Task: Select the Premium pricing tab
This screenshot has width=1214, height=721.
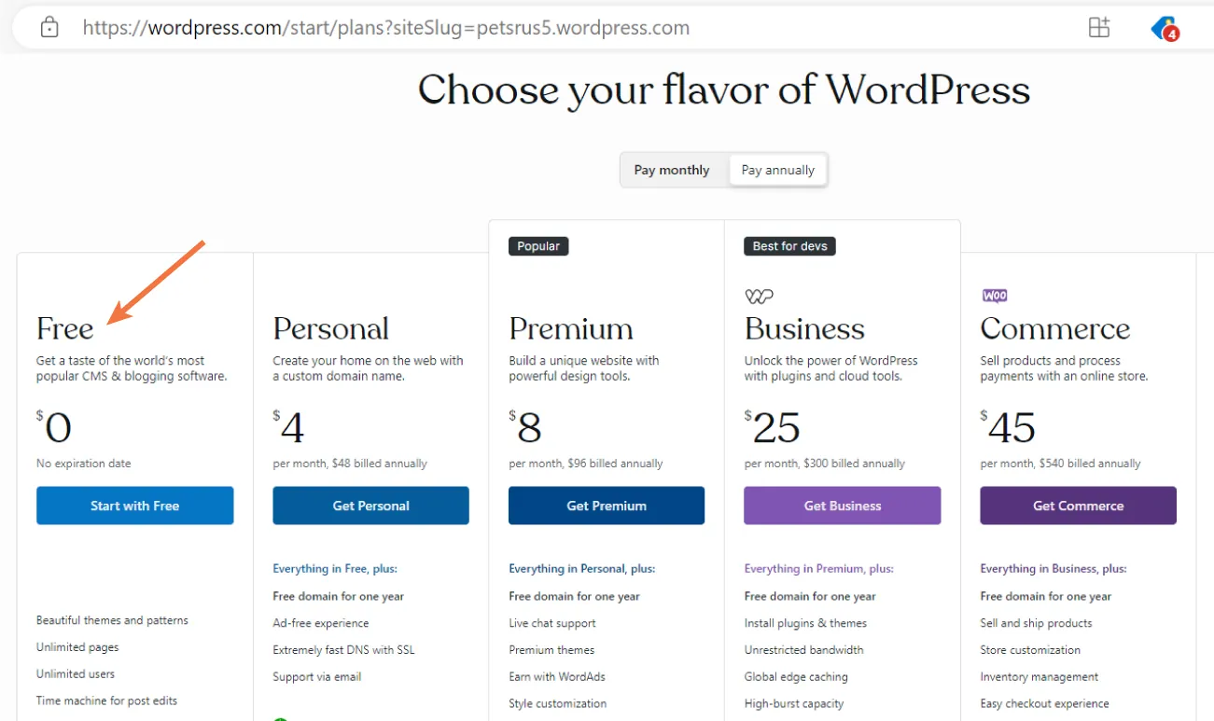Action: (x=571, y=328)
